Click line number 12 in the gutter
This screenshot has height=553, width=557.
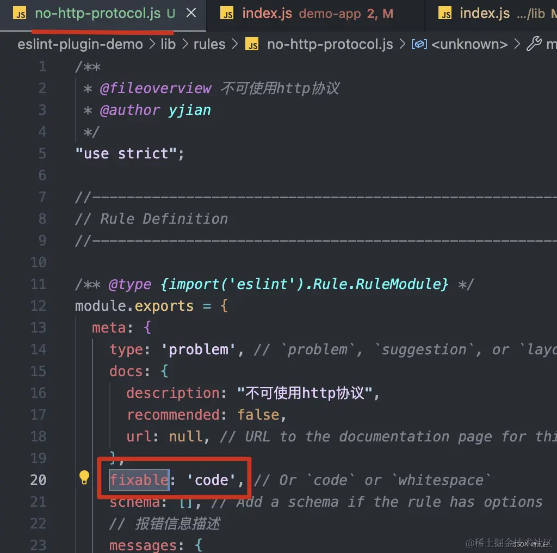39,306
